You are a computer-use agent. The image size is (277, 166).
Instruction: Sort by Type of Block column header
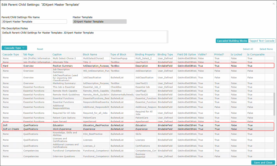click(118, 54)
